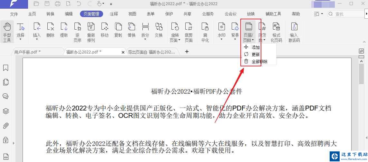Click Enter activation code (输入激活码) icon
Image resolution: width=368 pixels, height=162 pixels.
pos(294,27)
